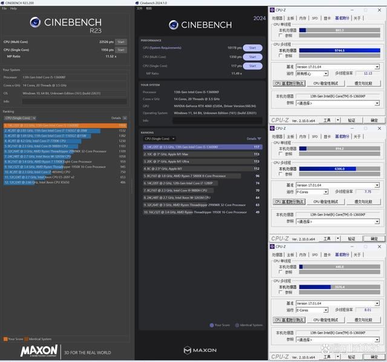Open the 工具 dropdown arrow in the 所有核心 CPU-Z window
This screenshot has height=362, width=387.
pos(338,120)
